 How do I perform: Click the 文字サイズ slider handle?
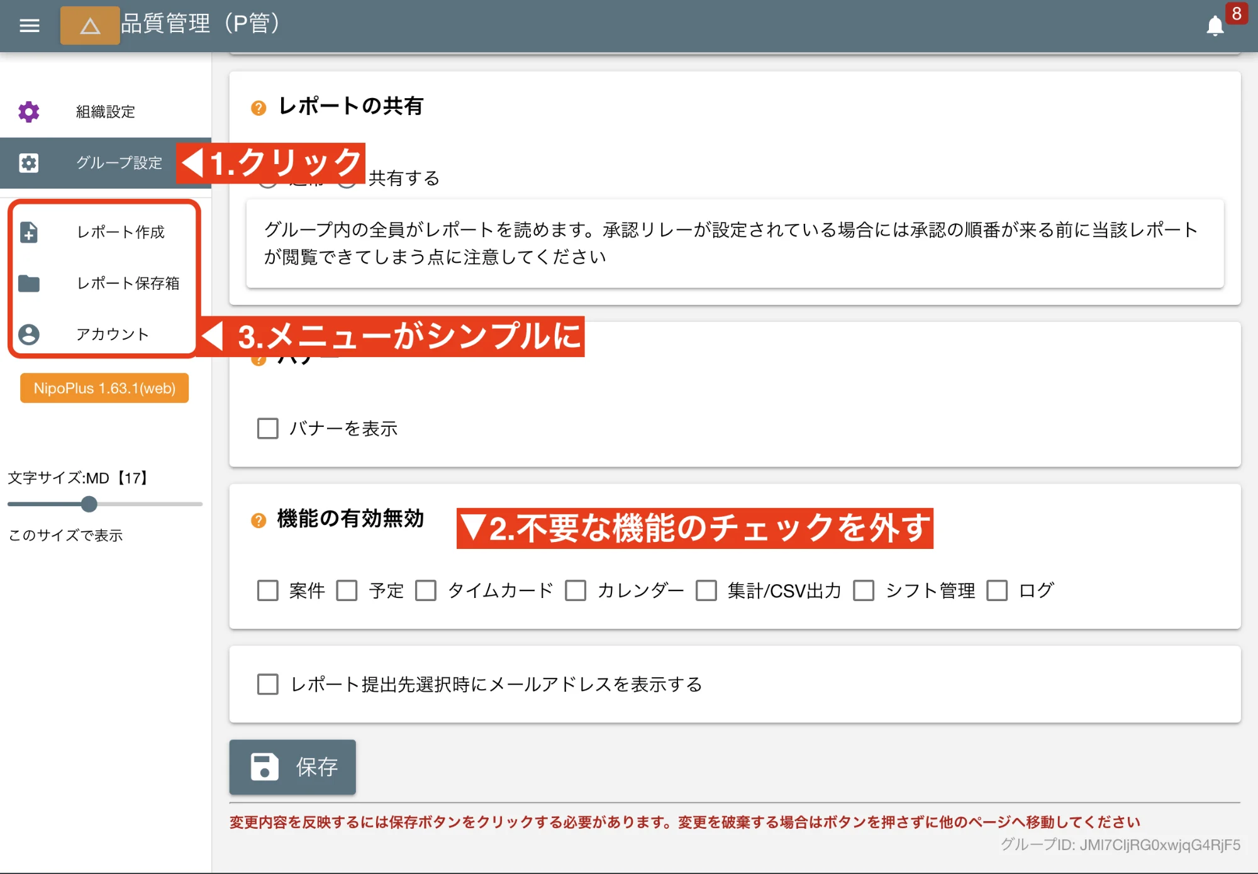pyautogui.click(x=89, y=504)
